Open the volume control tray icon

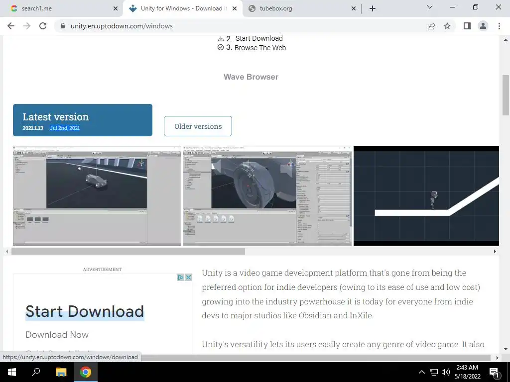[x=446, y=372]
